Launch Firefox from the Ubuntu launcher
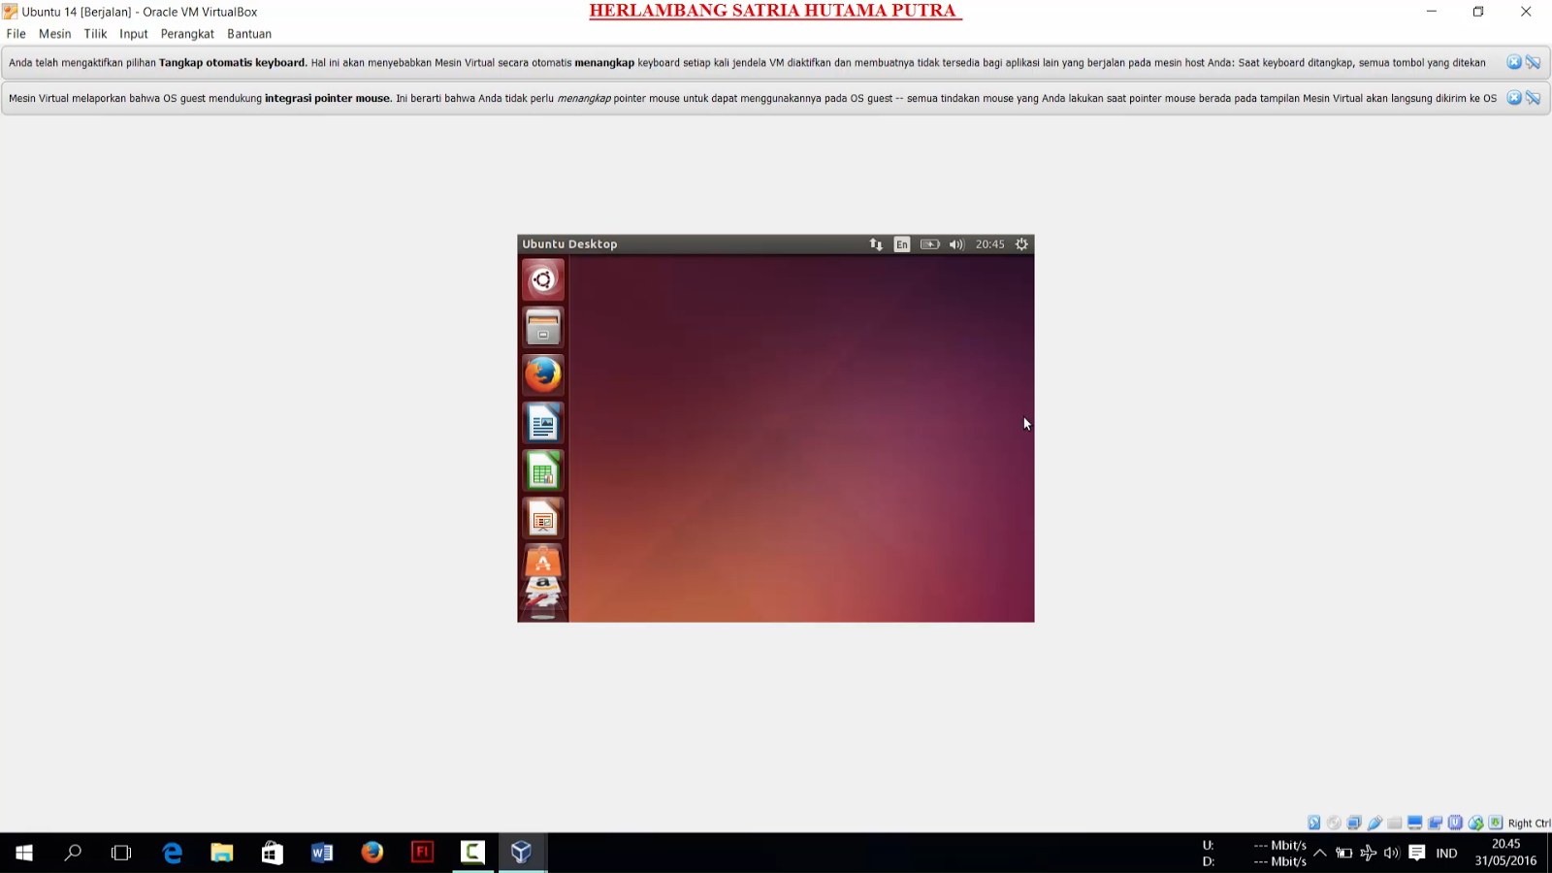 pyautogui.click(x=543, y=375)
